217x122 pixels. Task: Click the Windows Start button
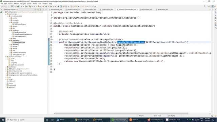[x=3, y=120]
